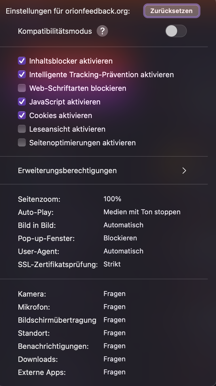216x386 pixels.
Task: Click the Zurücksetzen button
Action: (x=171, y=11)
